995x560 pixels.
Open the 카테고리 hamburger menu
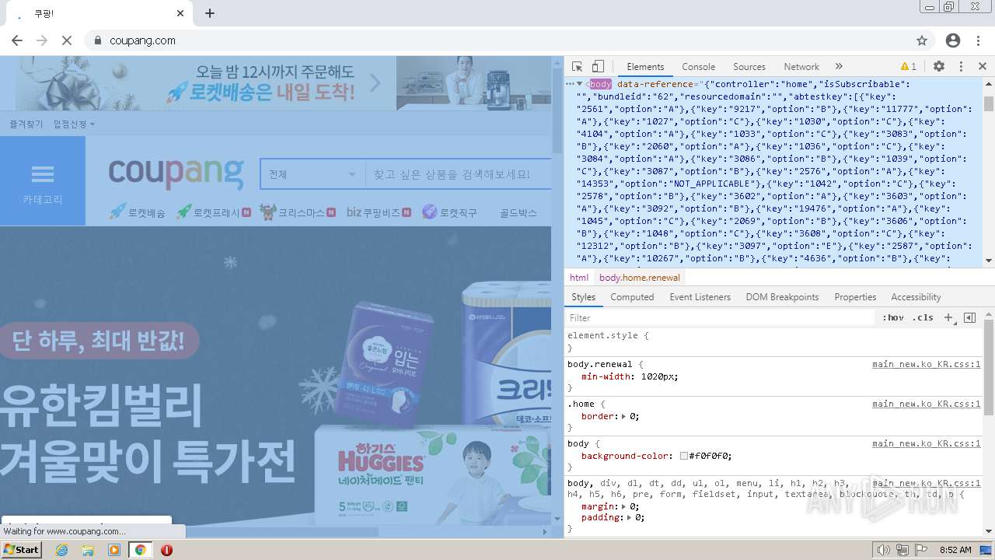(43, 181)
